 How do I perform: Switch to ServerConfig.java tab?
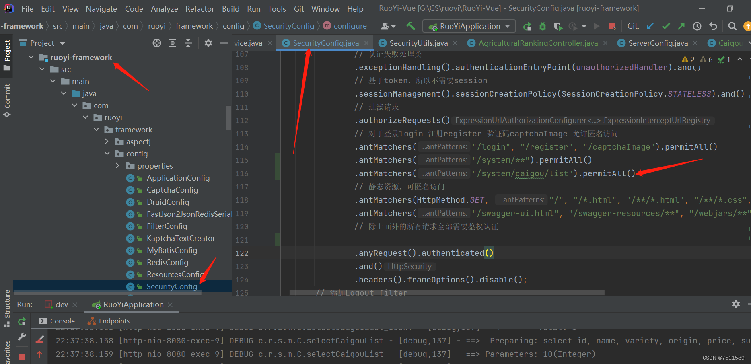click(658, 43)
